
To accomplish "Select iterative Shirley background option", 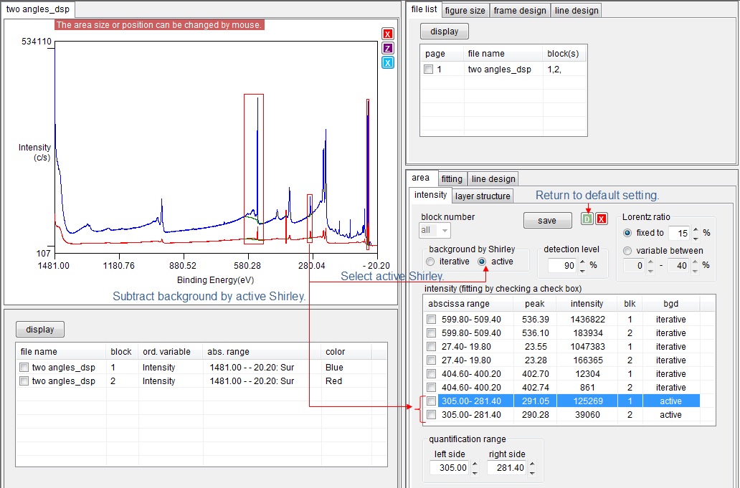I will click(430, 262).
